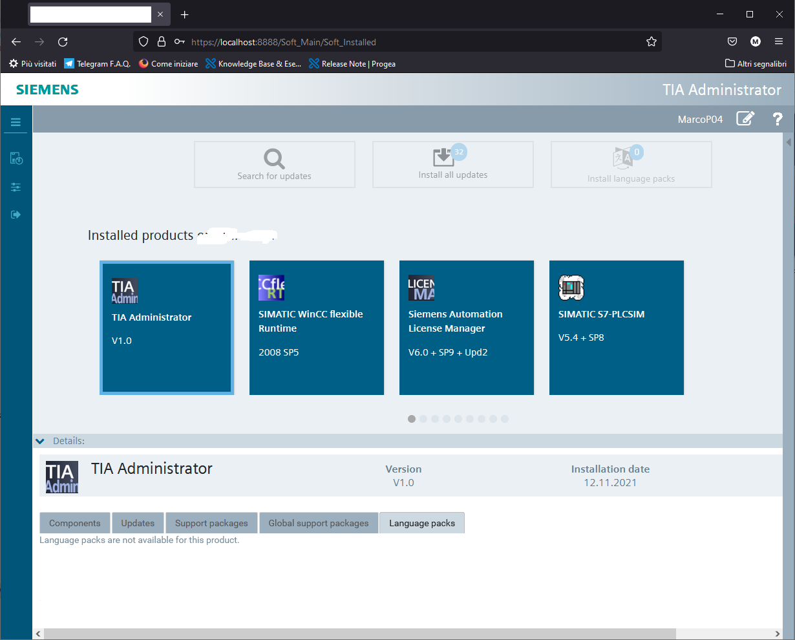
Task: Open the Knowledge Base & Ese... bookmark
Action: [253, 64]
